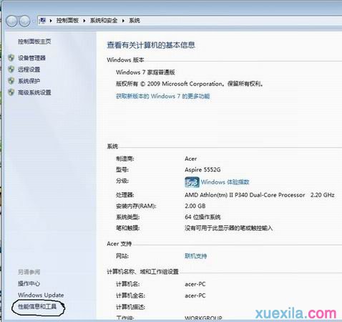Click the 计算机描述: label
Image resolution: width=342 pixels, height=322 pixels.
click(x=130, y=307)
